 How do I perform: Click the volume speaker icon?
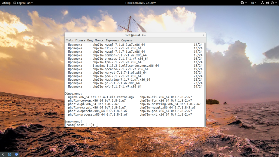(x=267, y=3)
